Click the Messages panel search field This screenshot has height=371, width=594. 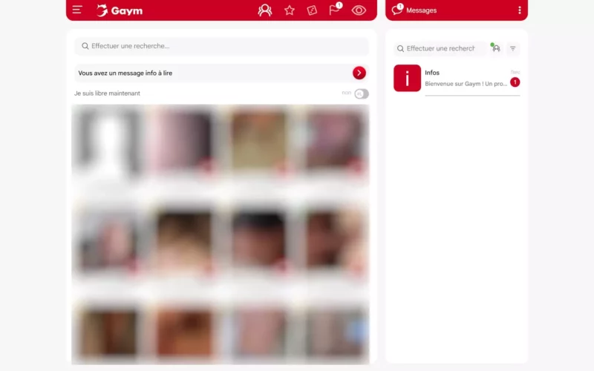click(440, 48)
